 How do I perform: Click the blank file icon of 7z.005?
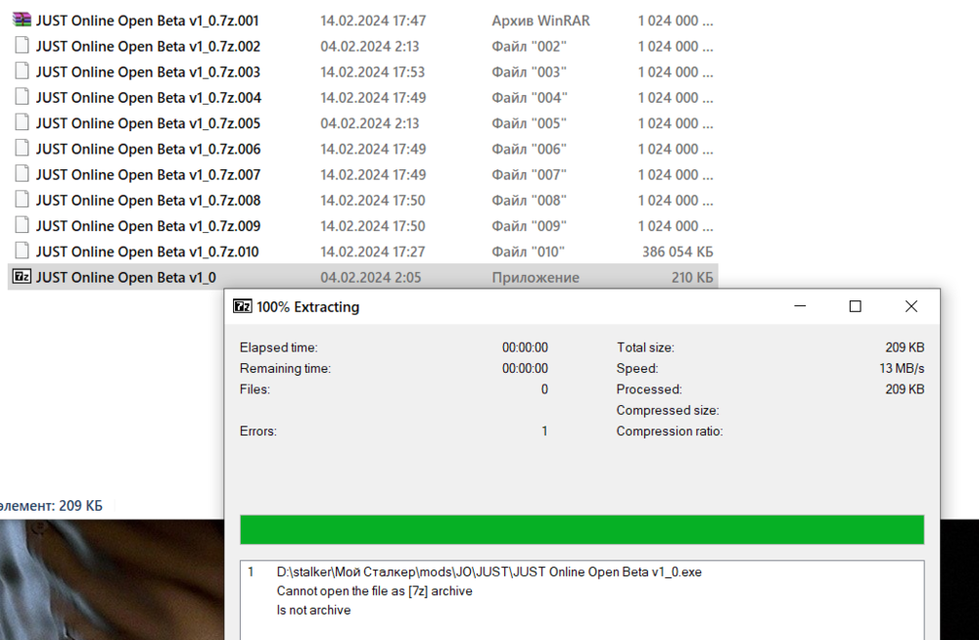22,122
